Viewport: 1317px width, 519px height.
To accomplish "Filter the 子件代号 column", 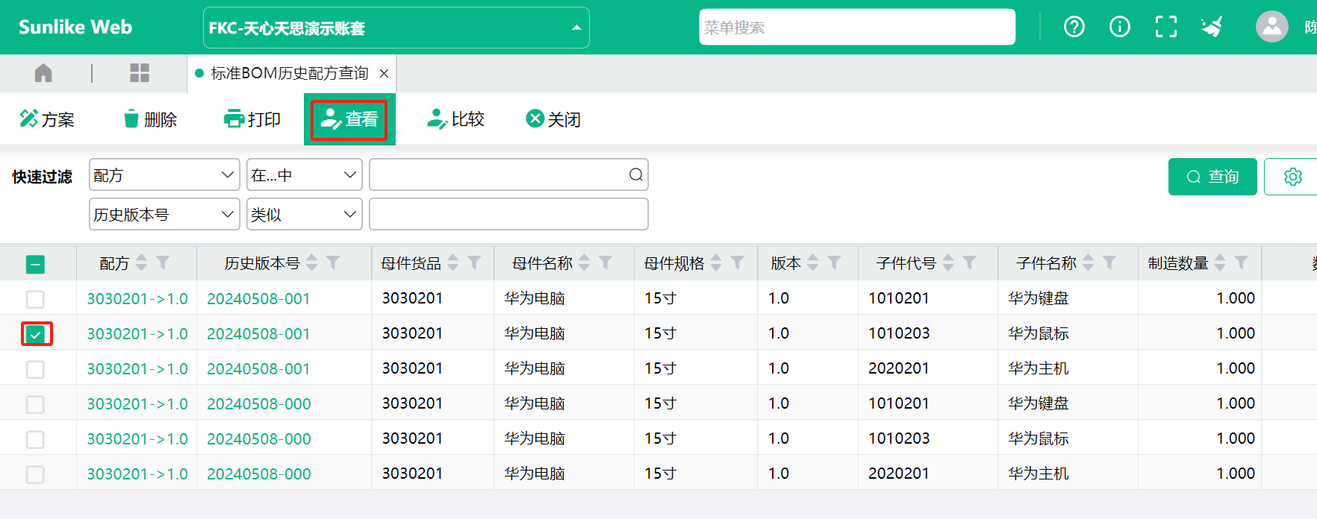I will click(969, 262).
